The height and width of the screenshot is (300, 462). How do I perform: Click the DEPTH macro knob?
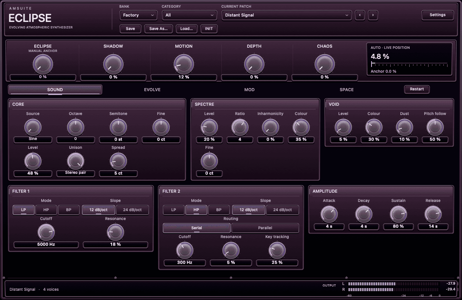point(254,64)
